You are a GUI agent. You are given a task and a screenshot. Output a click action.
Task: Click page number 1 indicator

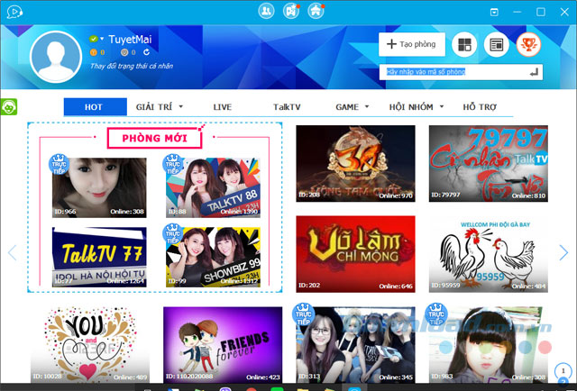(x=563, y=371)
